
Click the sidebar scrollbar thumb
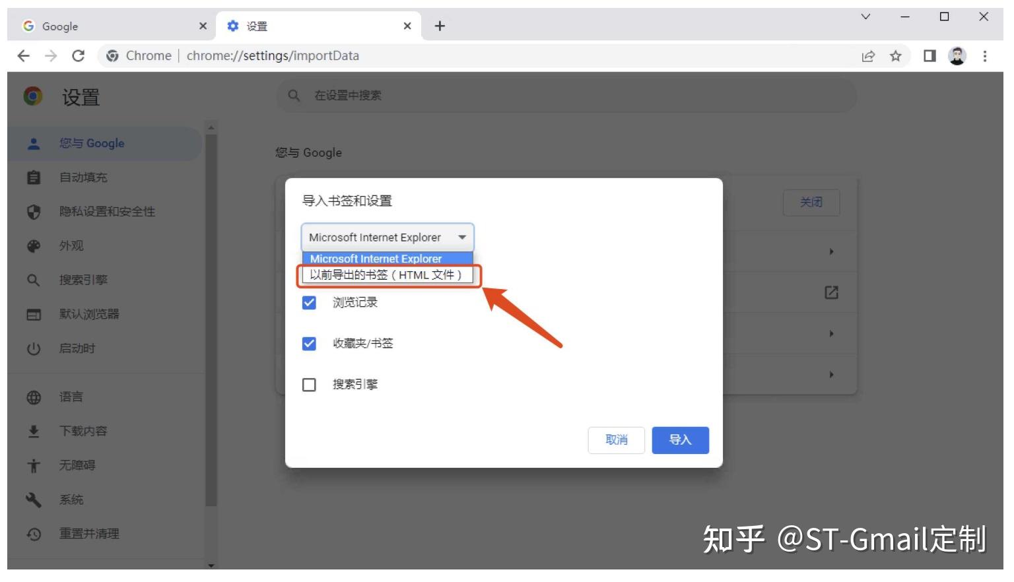pyautogui.click(x=211, y=320)
